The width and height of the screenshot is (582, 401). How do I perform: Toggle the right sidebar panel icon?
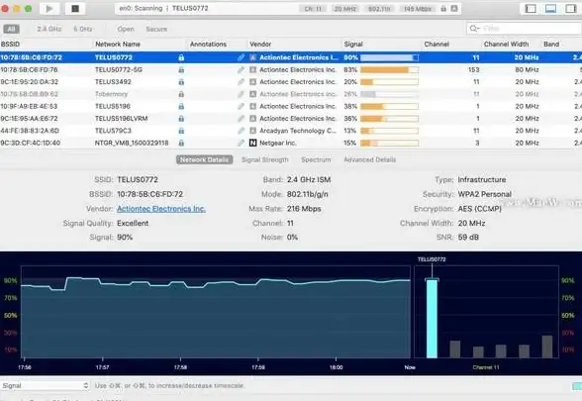(570, 9)
